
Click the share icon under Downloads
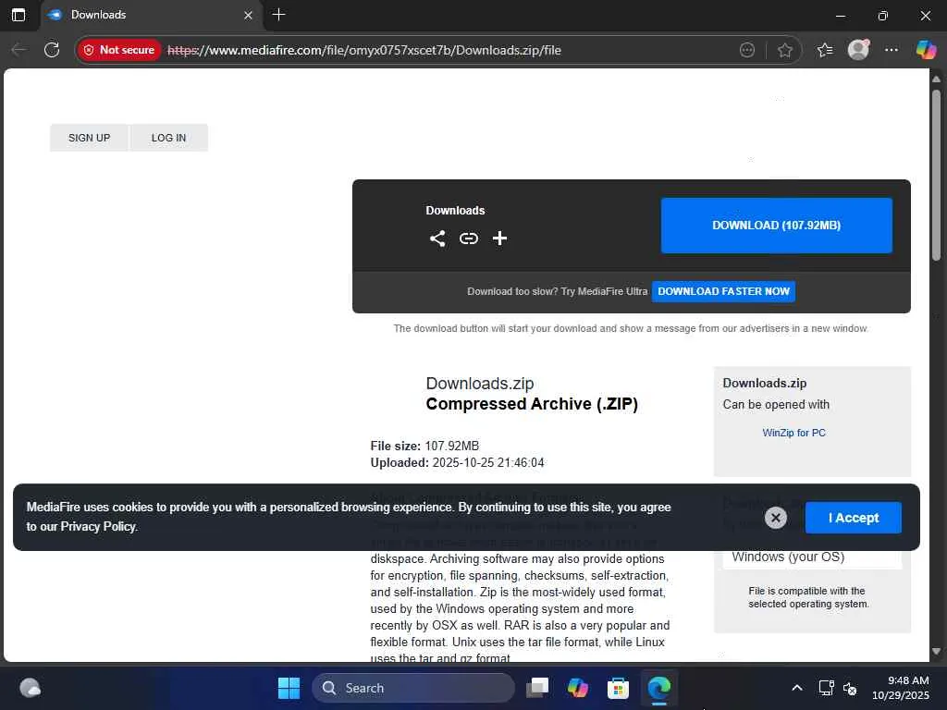pyautogui.click(x=437, y=239)
